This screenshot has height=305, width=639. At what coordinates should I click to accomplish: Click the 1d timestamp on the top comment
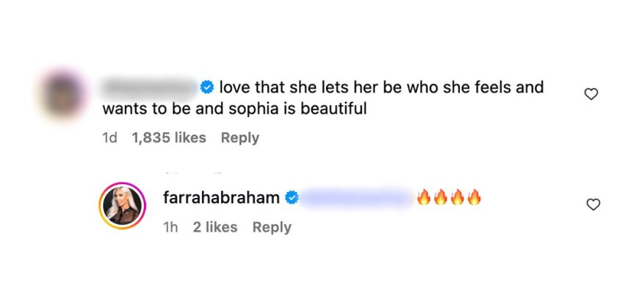pos(110,138)
